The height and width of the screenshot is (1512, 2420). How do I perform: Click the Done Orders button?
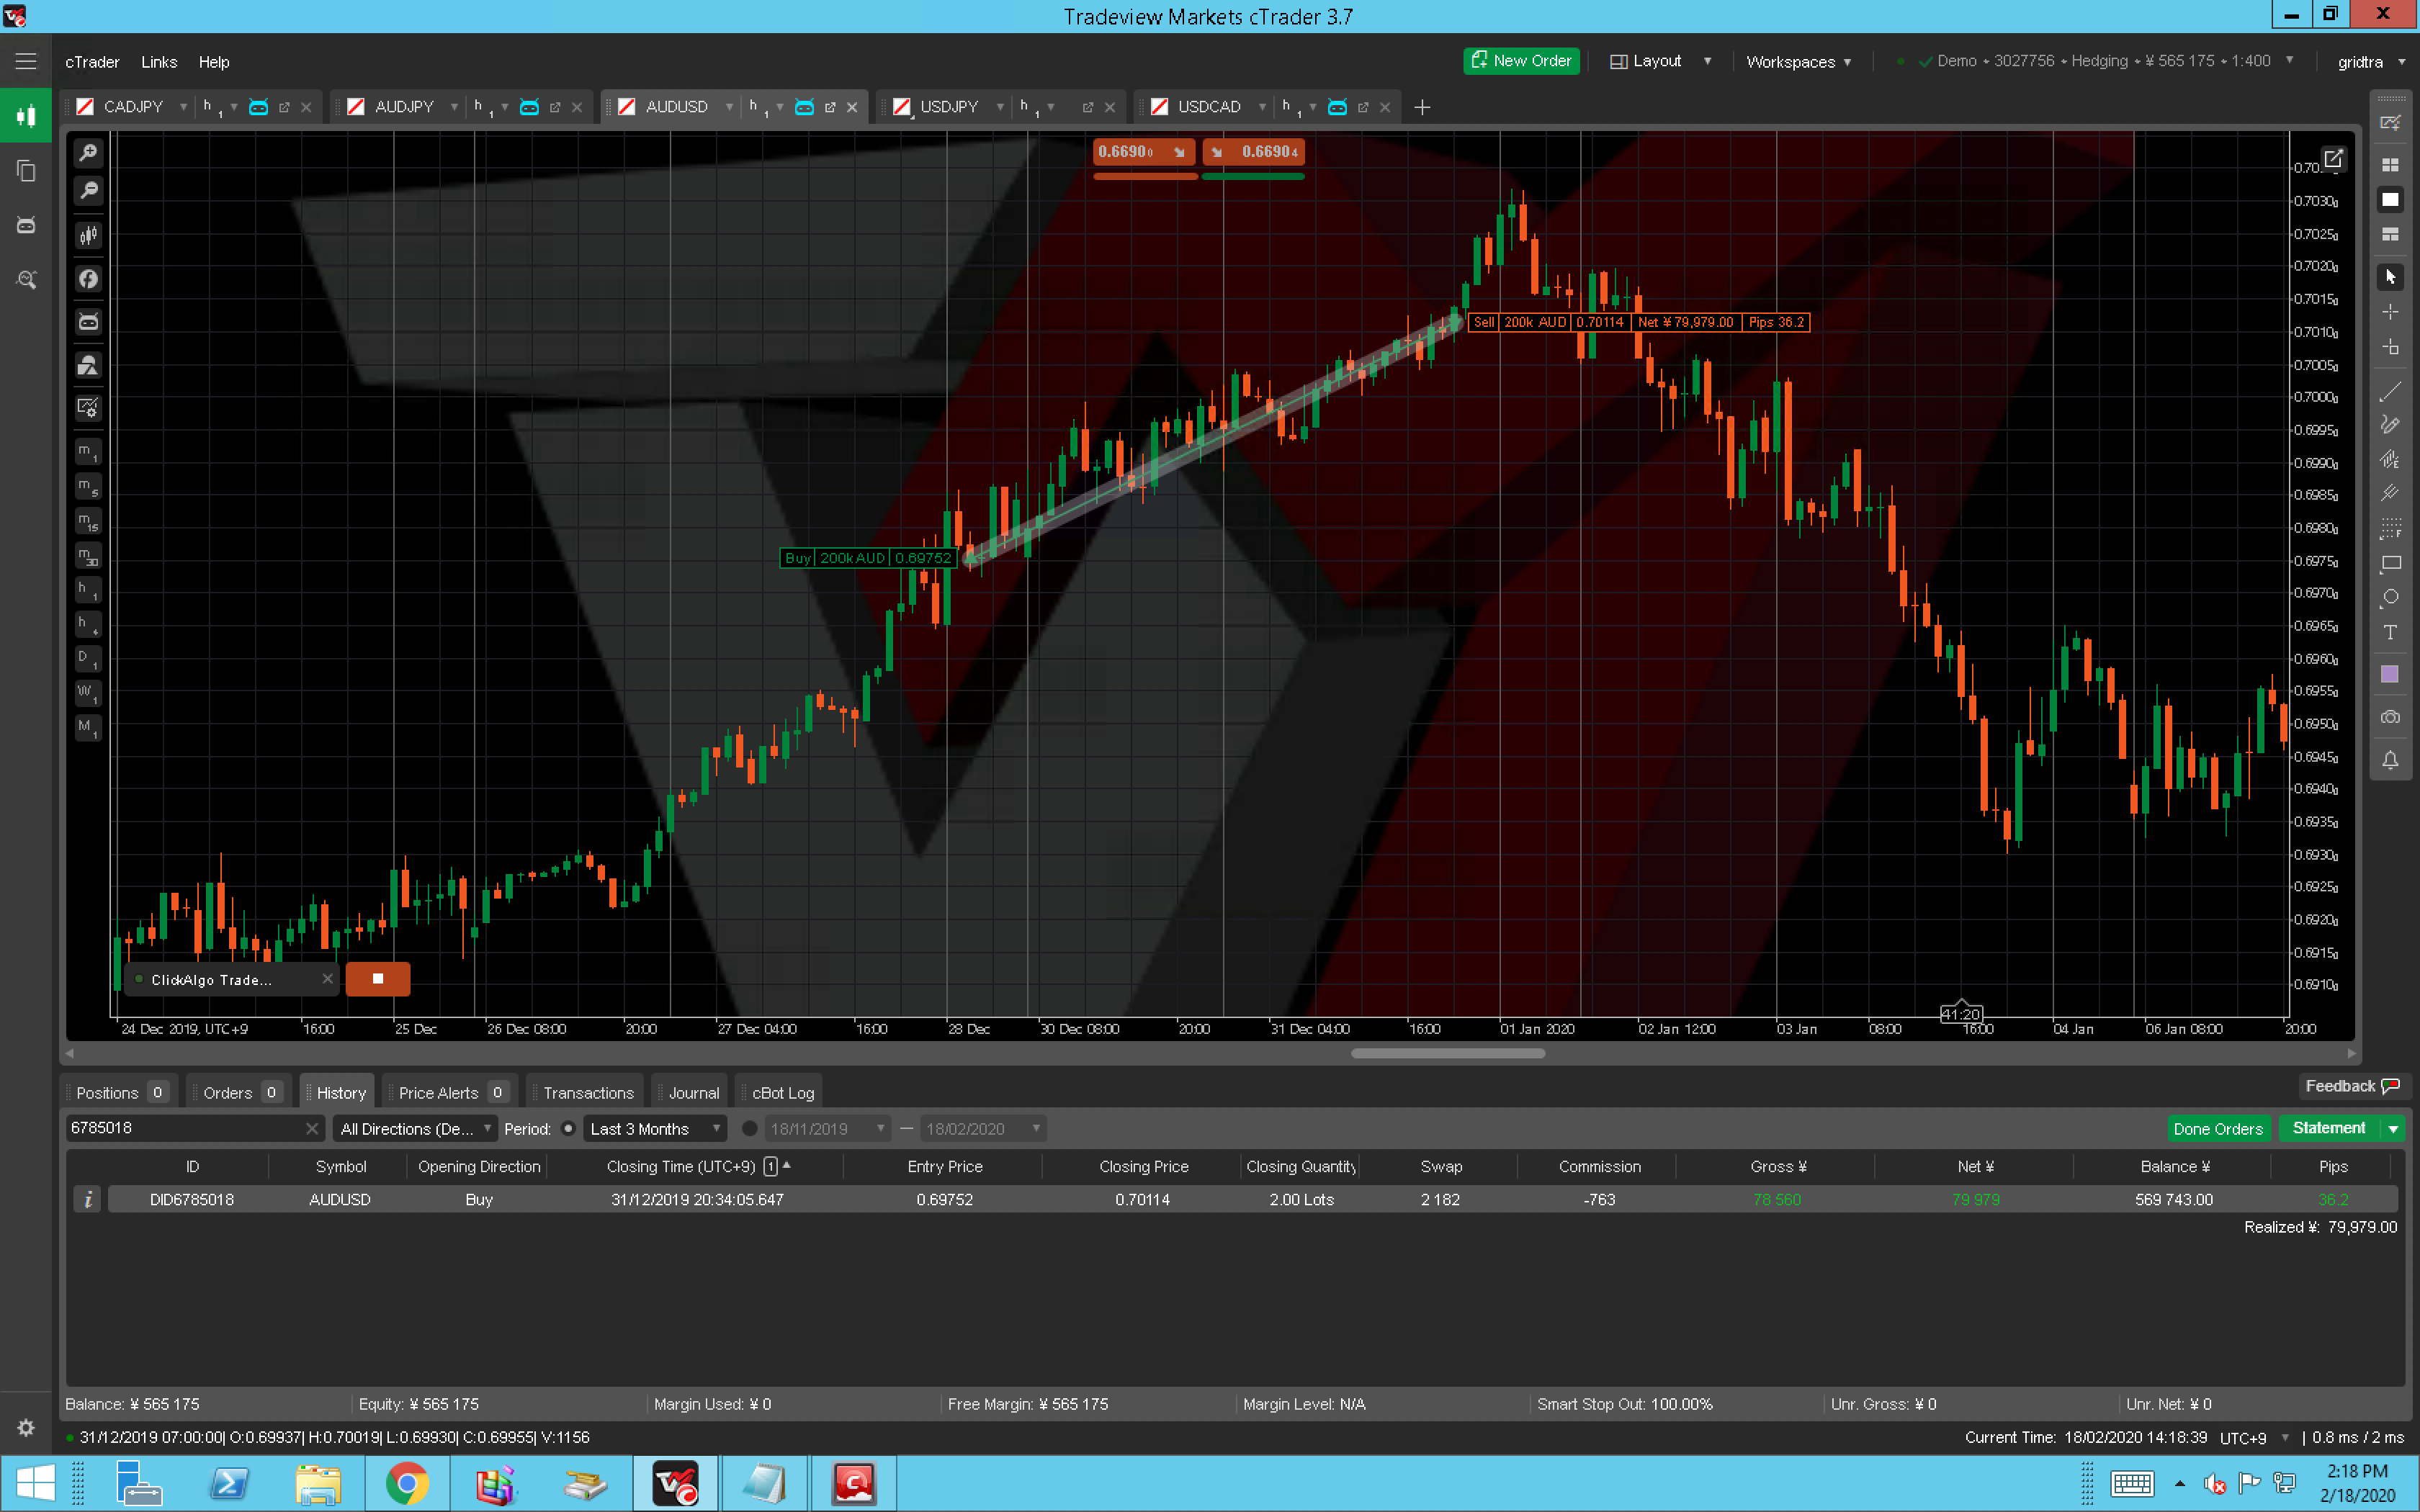[2217, 1129]
